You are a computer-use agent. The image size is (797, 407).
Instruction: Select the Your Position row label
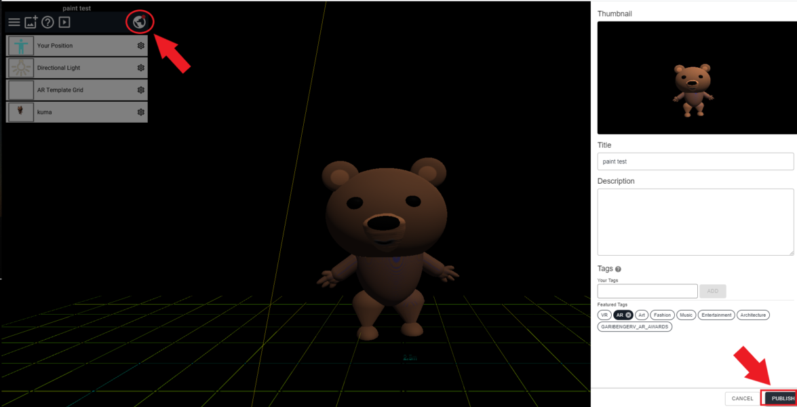pyautogui.click(x=55, y=45)
